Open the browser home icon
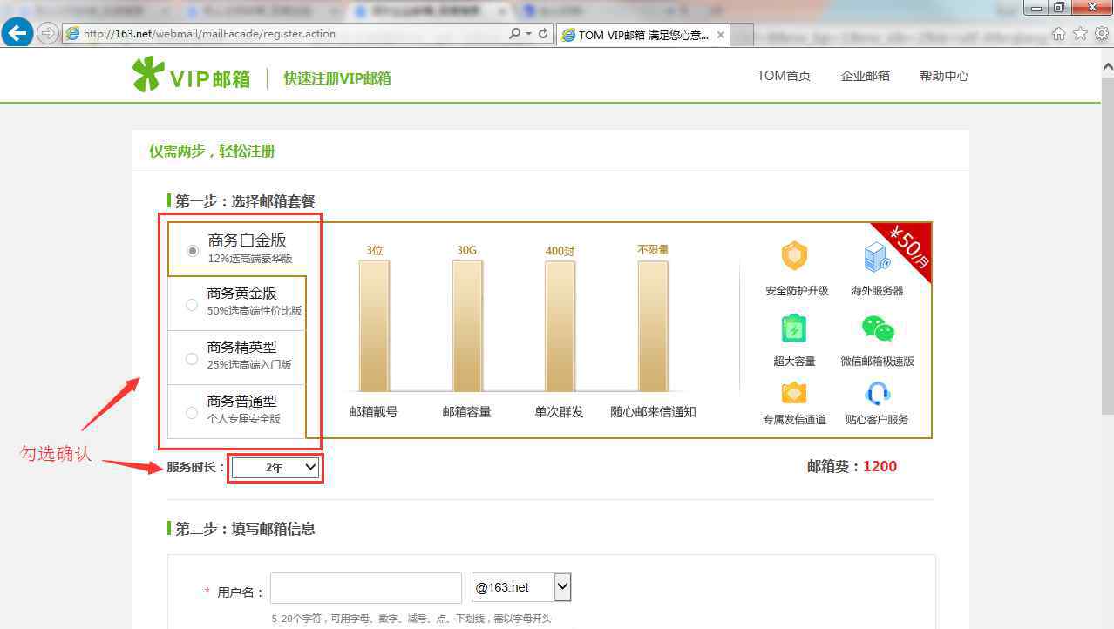The width and height of the screenshot is (1114, 629). point(1058,34)
